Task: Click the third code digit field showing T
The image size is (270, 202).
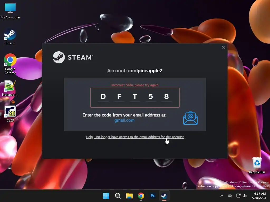Action: pos(135,97)
